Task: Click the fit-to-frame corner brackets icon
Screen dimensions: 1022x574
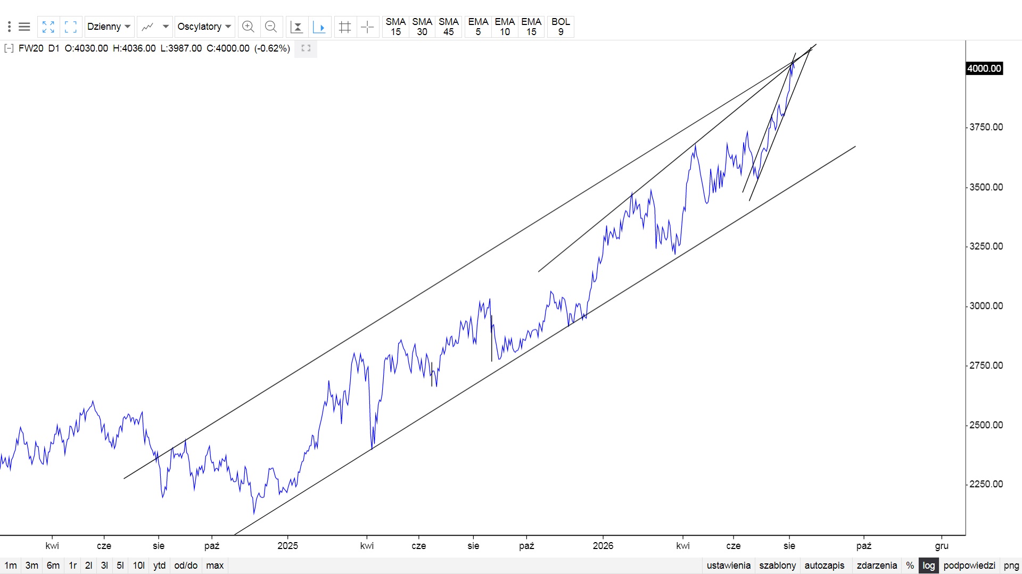Action: coord(70,27)
